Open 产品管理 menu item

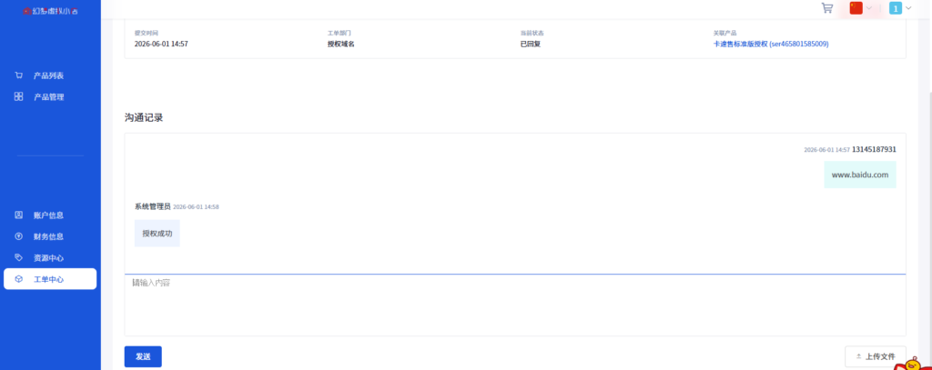(x=50, y=96)
